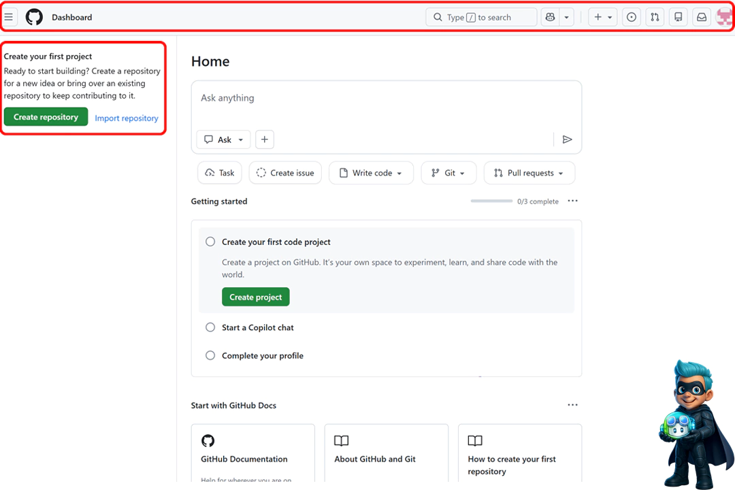Open the GitHub Documentation card icon

pos(208,441)
